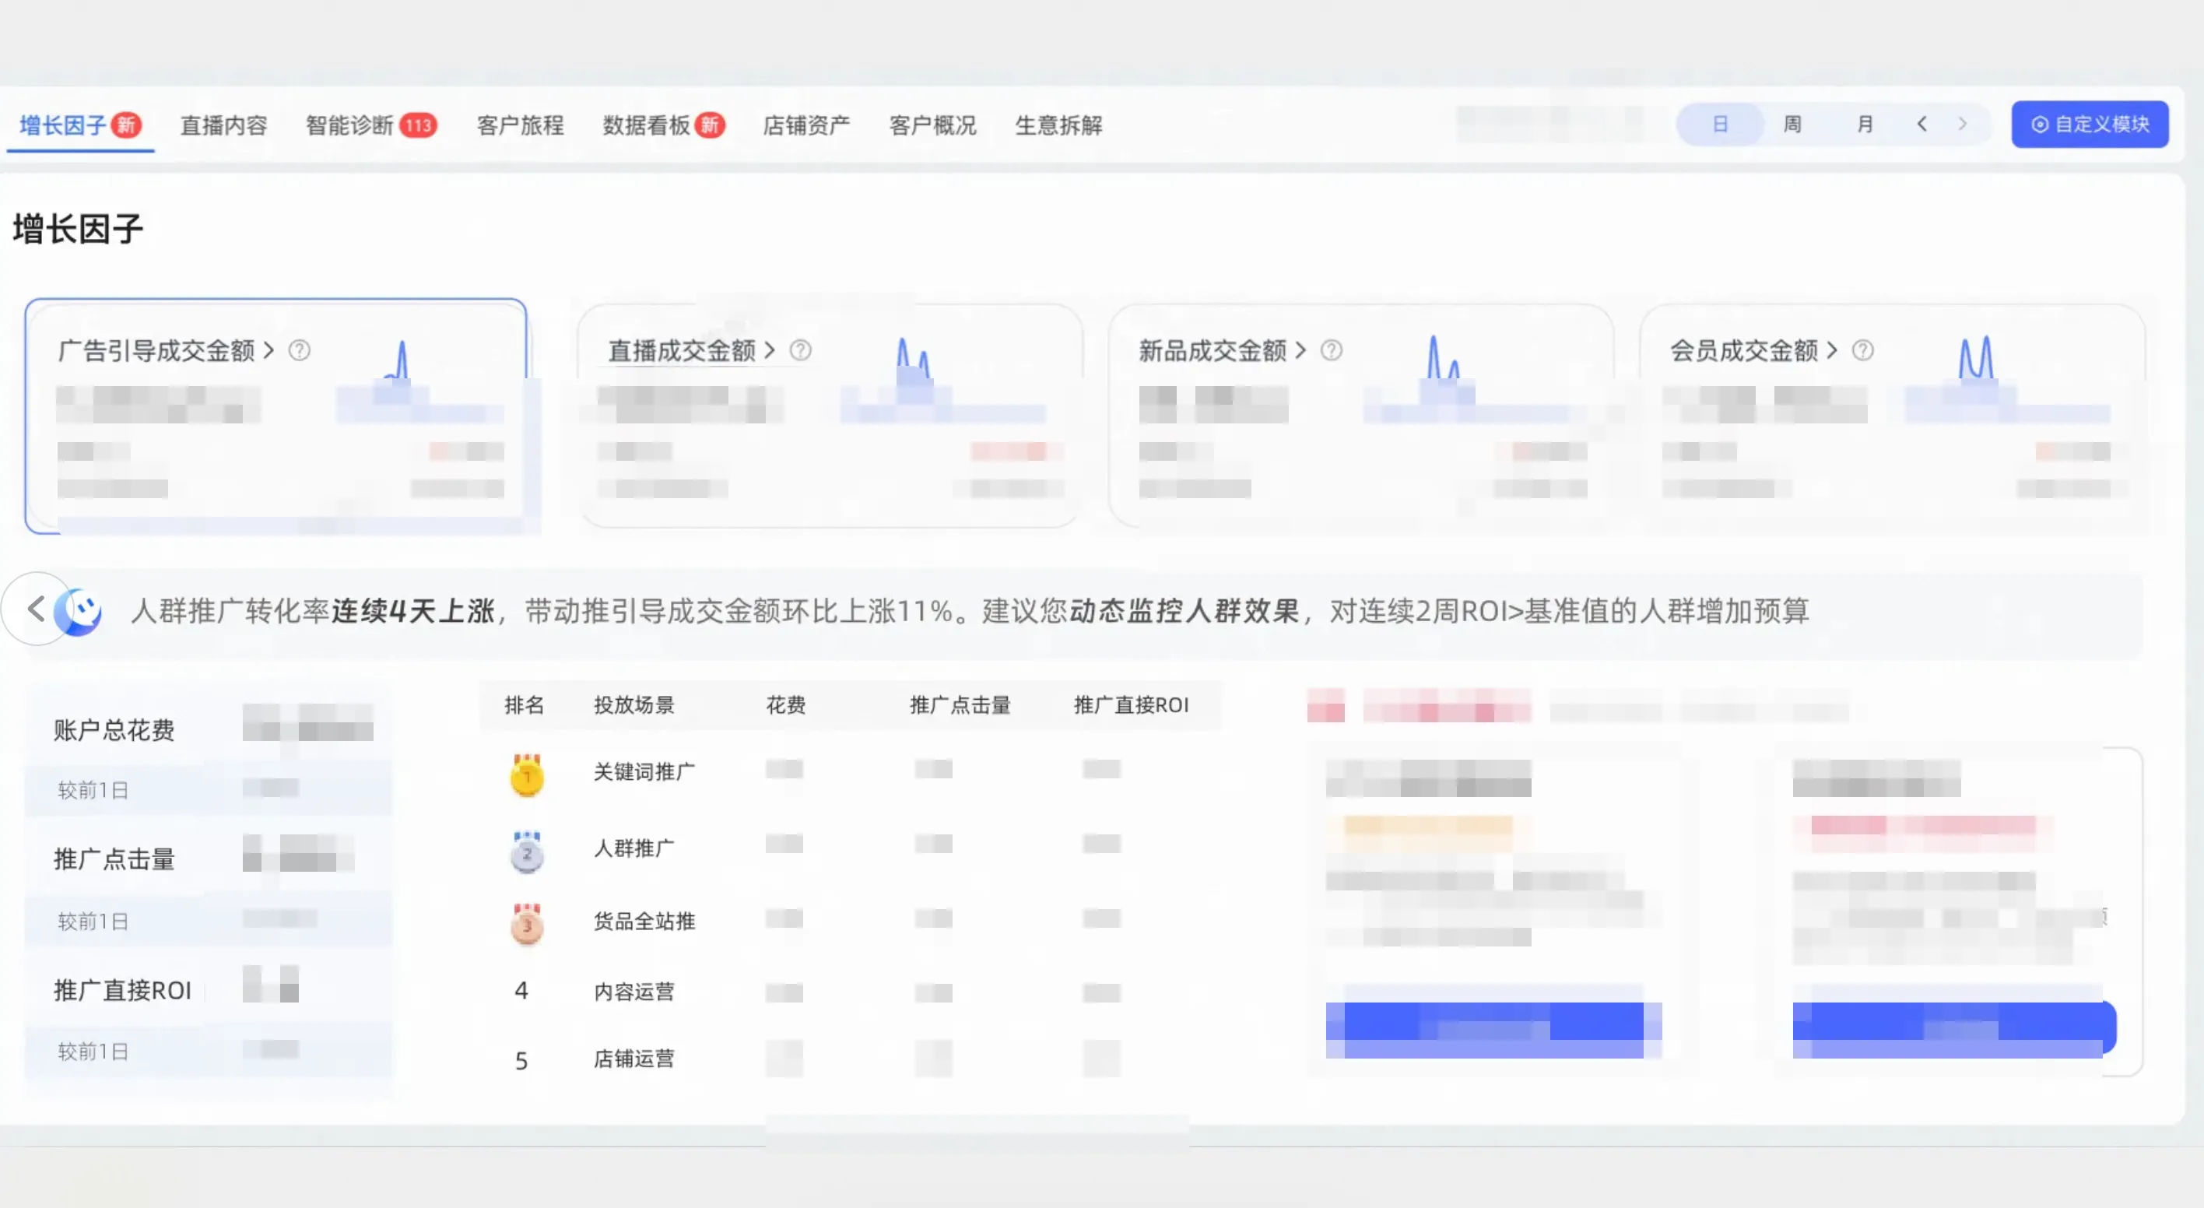Expand 新品成交金额 detail chevron
Image resolution: width=2204 pixels, height=1208 pixels.
(x=1300, y=350)
